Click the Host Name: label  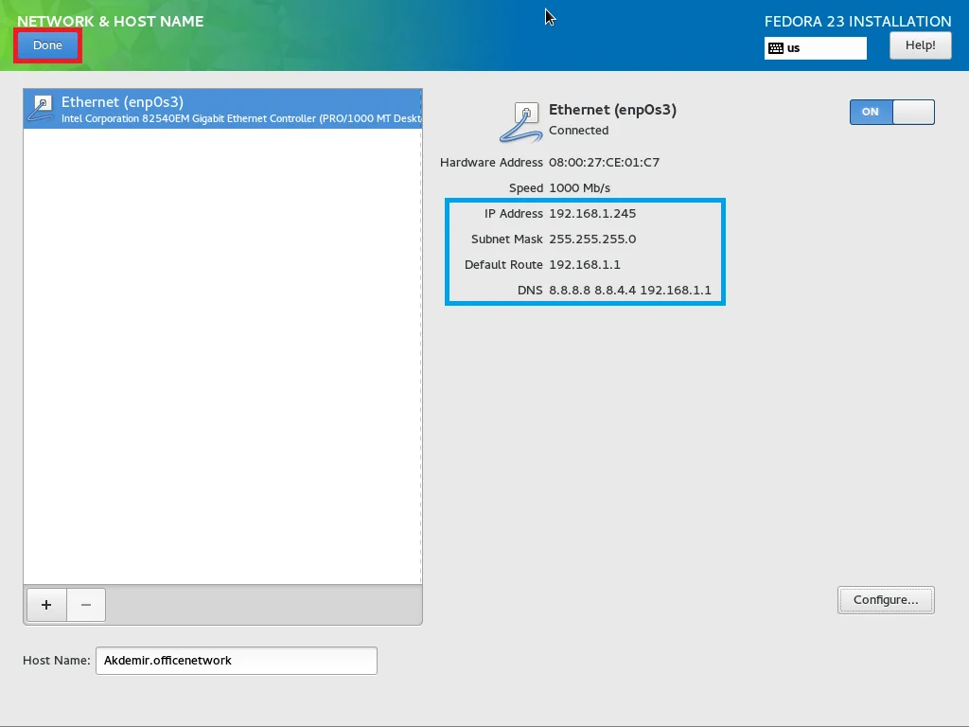click(x=56, y=660)
